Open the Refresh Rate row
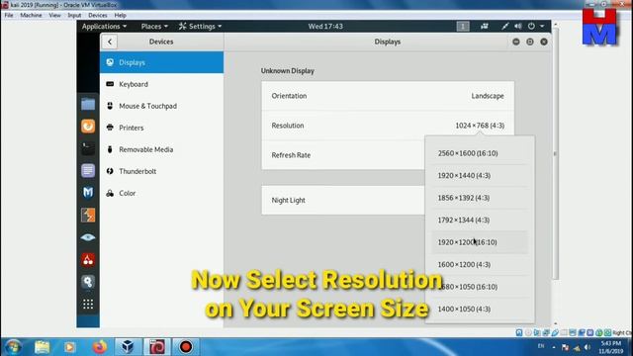This screenshot has width=633, height=356. click(x=343, y=155)
